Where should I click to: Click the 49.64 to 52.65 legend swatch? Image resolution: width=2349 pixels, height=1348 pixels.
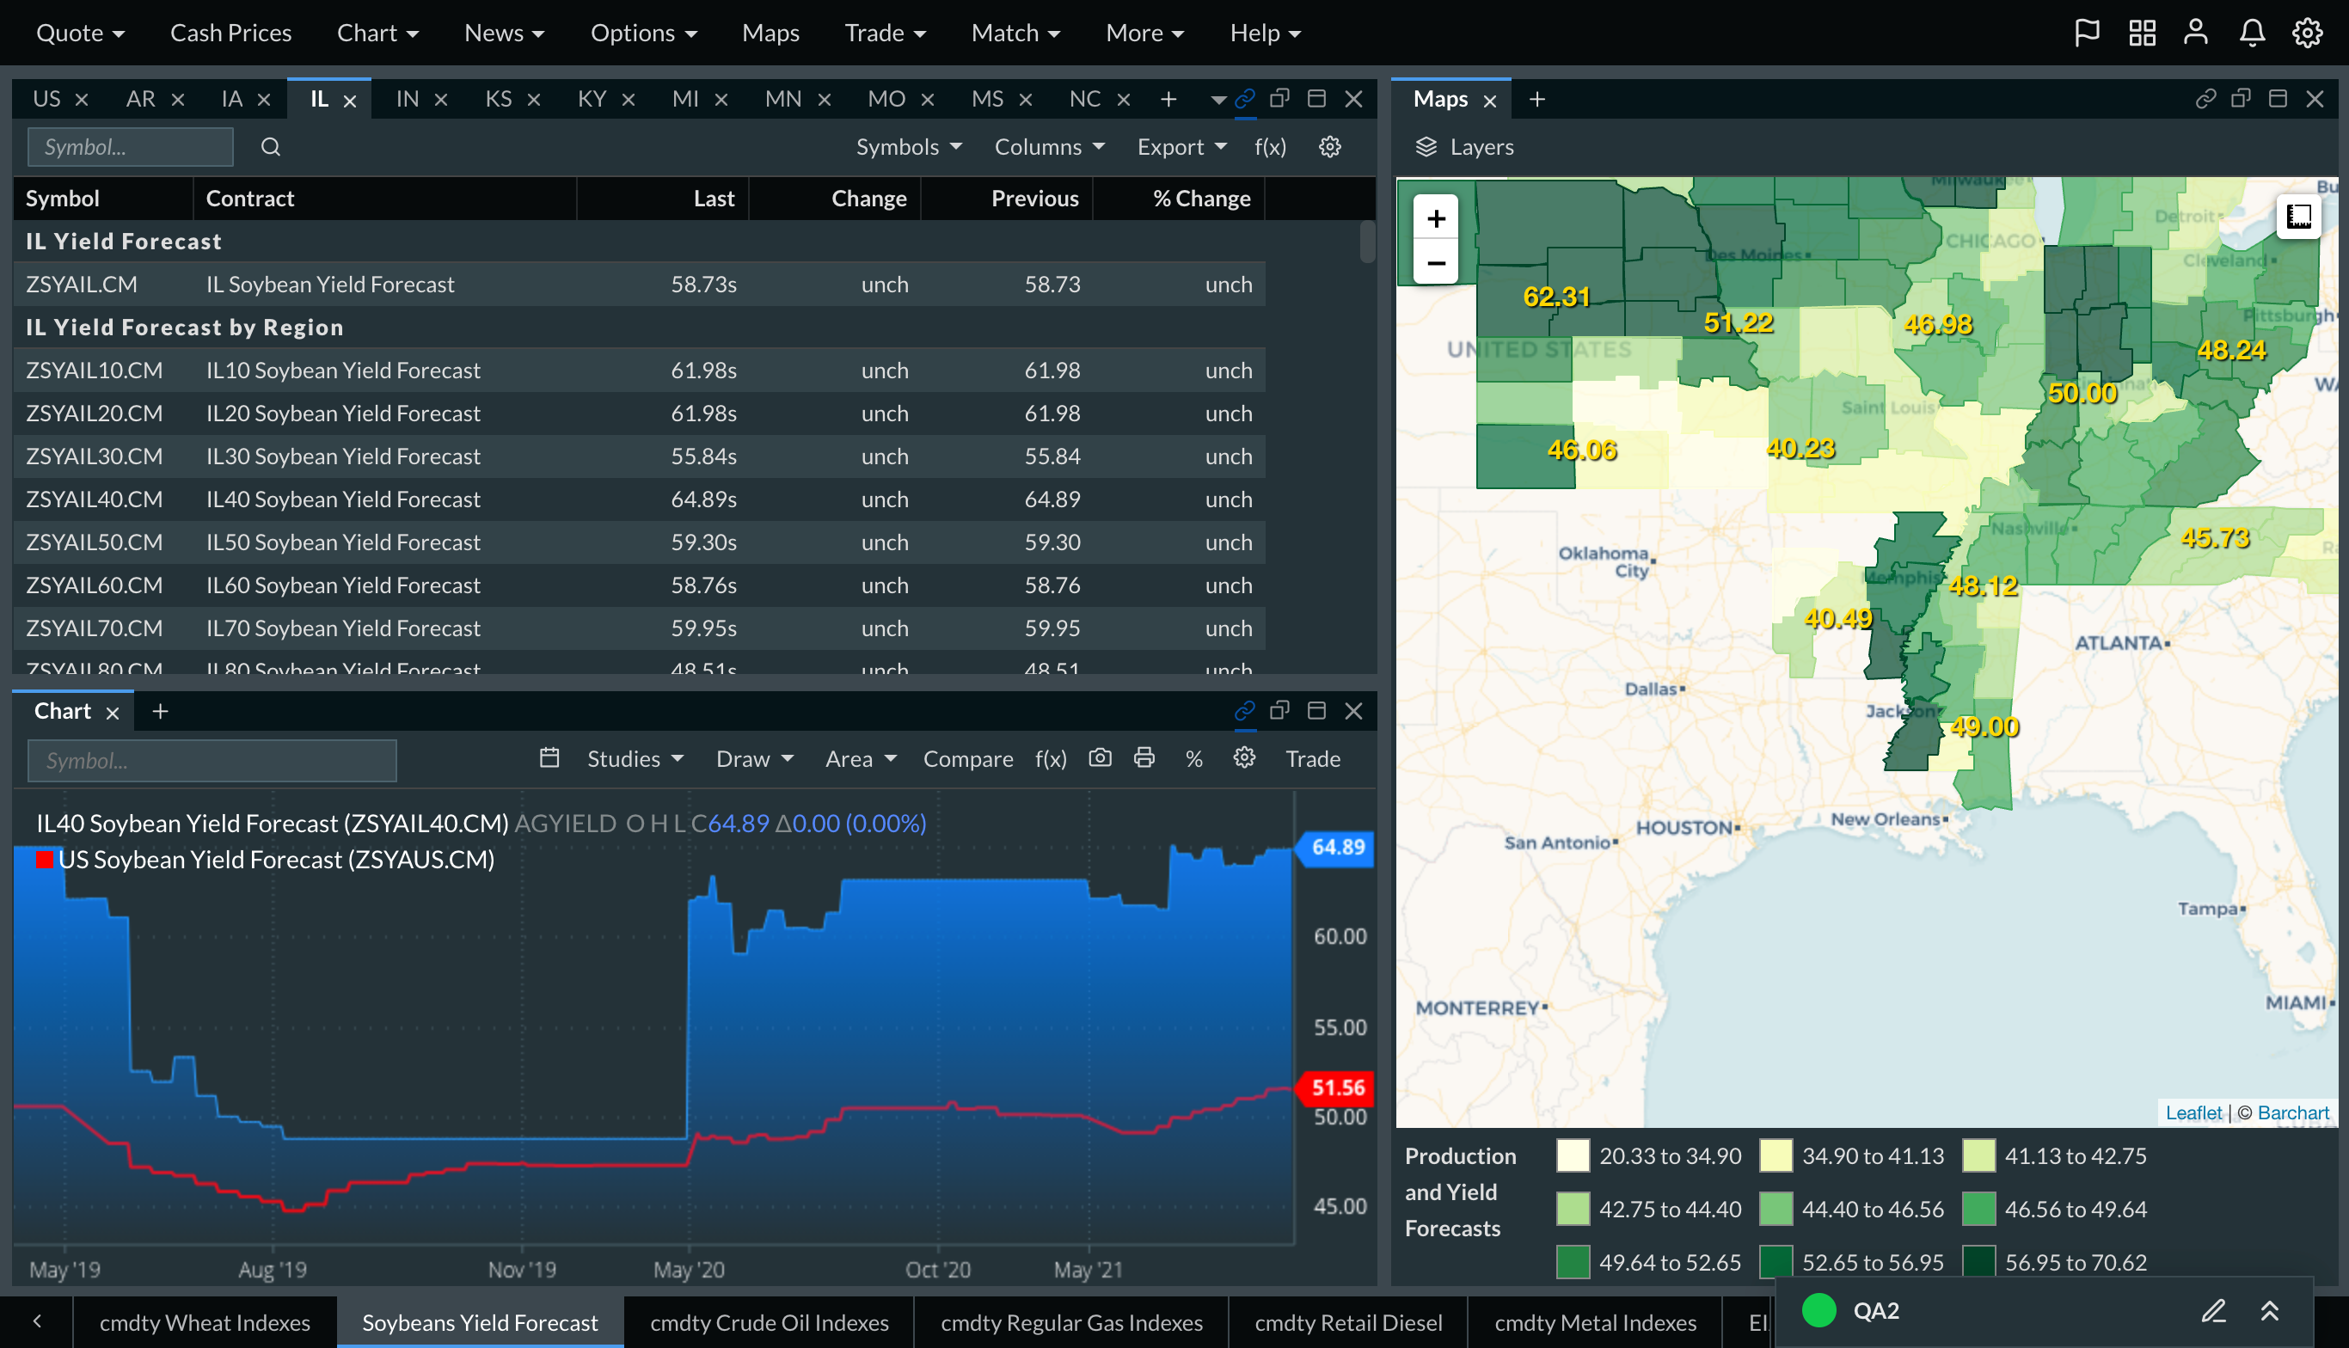point(1573,1262)
